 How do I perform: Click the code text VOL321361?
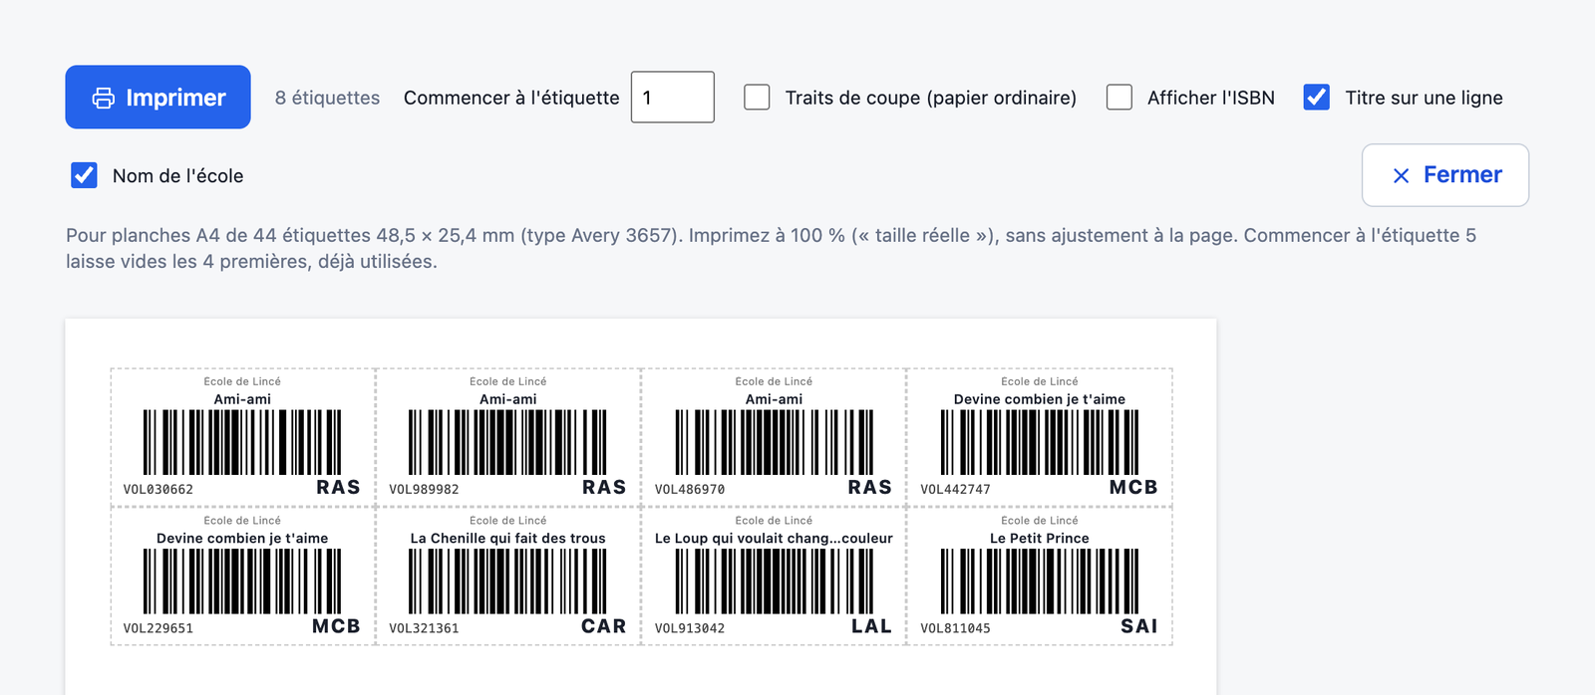tap(424, 628)
